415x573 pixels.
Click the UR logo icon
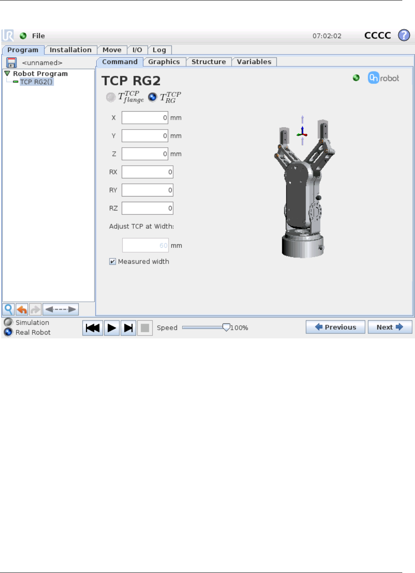tap(8, 36)
